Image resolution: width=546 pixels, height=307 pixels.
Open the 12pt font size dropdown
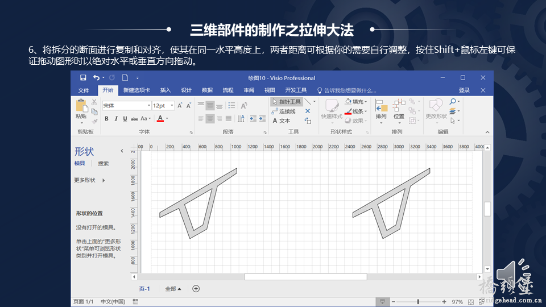172,106
